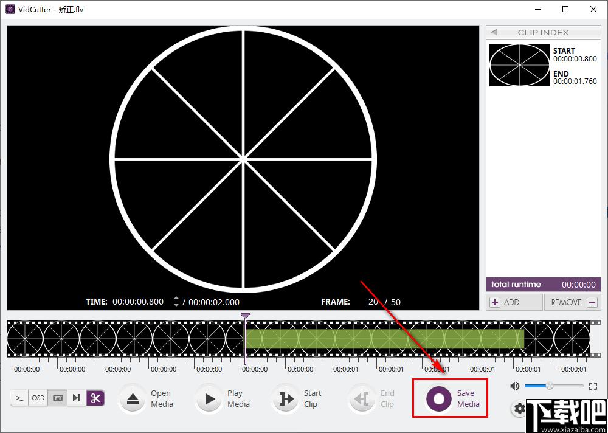Open settings via the gear icon
The width and height of the screenshot is (608, 433).
(520, 409)
